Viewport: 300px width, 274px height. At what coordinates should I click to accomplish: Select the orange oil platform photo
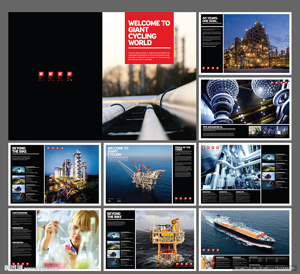tap(165, 240)
